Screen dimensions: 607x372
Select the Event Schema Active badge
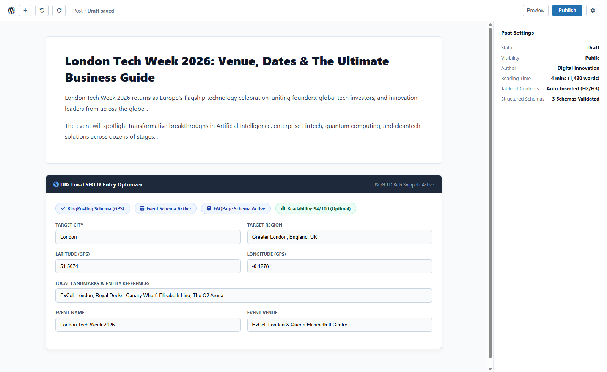click(165, 208)
